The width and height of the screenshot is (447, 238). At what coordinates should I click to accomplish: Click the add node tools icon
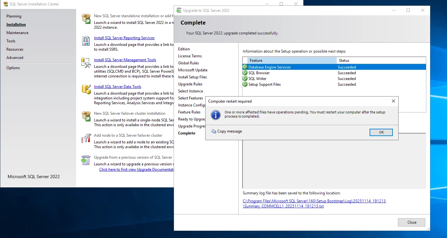[86, 138]
